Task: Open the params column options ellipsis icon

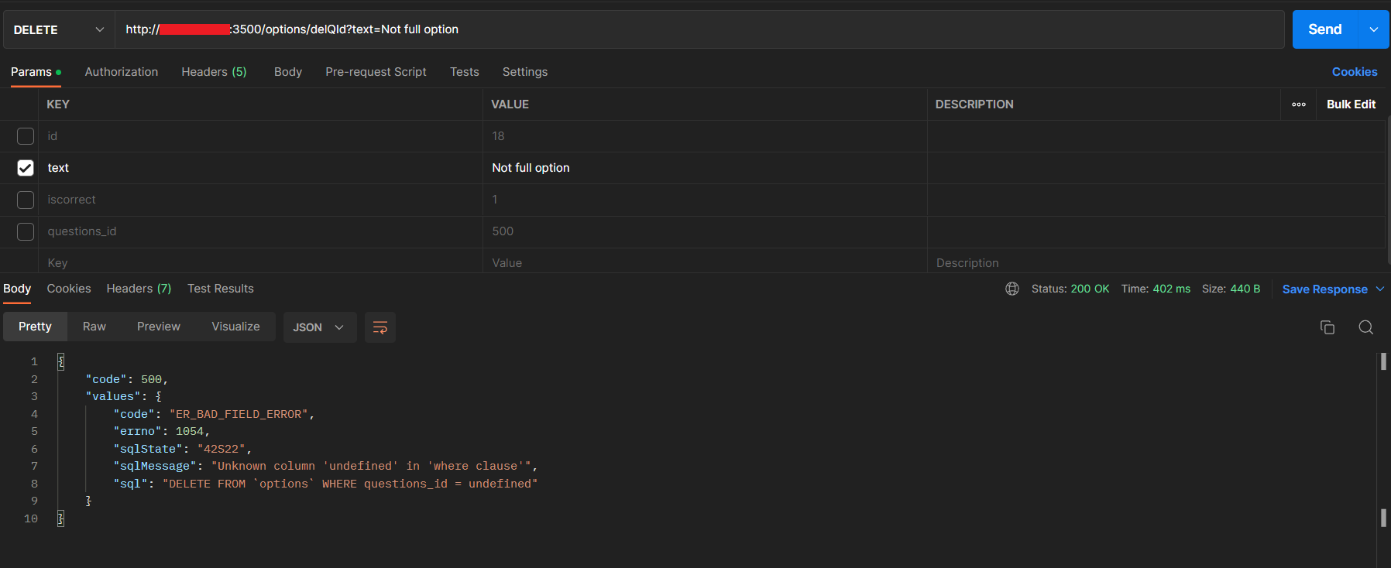Action: [1299, 104]
